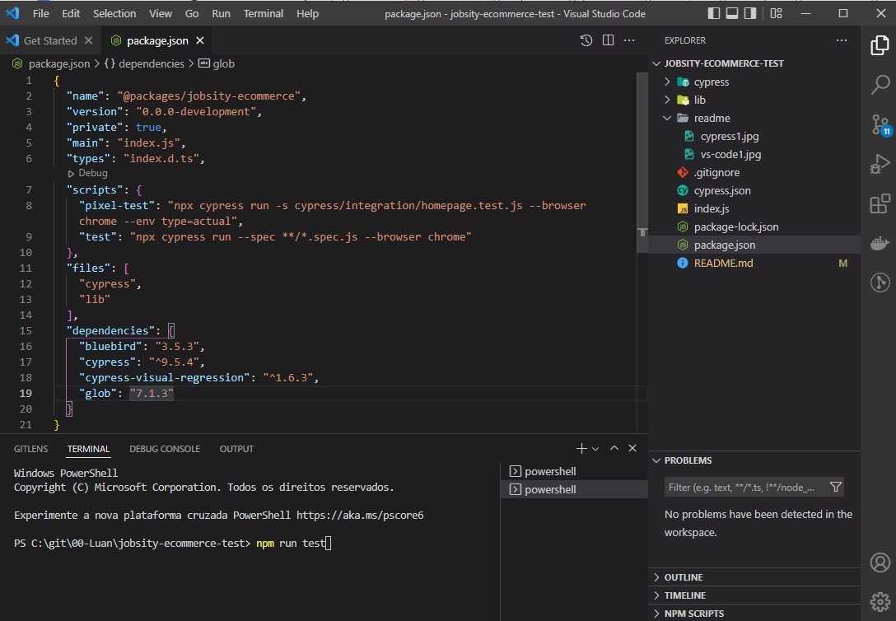
Task: Open editor More Actions ellipsis
Action: click(x=629, y=40)
